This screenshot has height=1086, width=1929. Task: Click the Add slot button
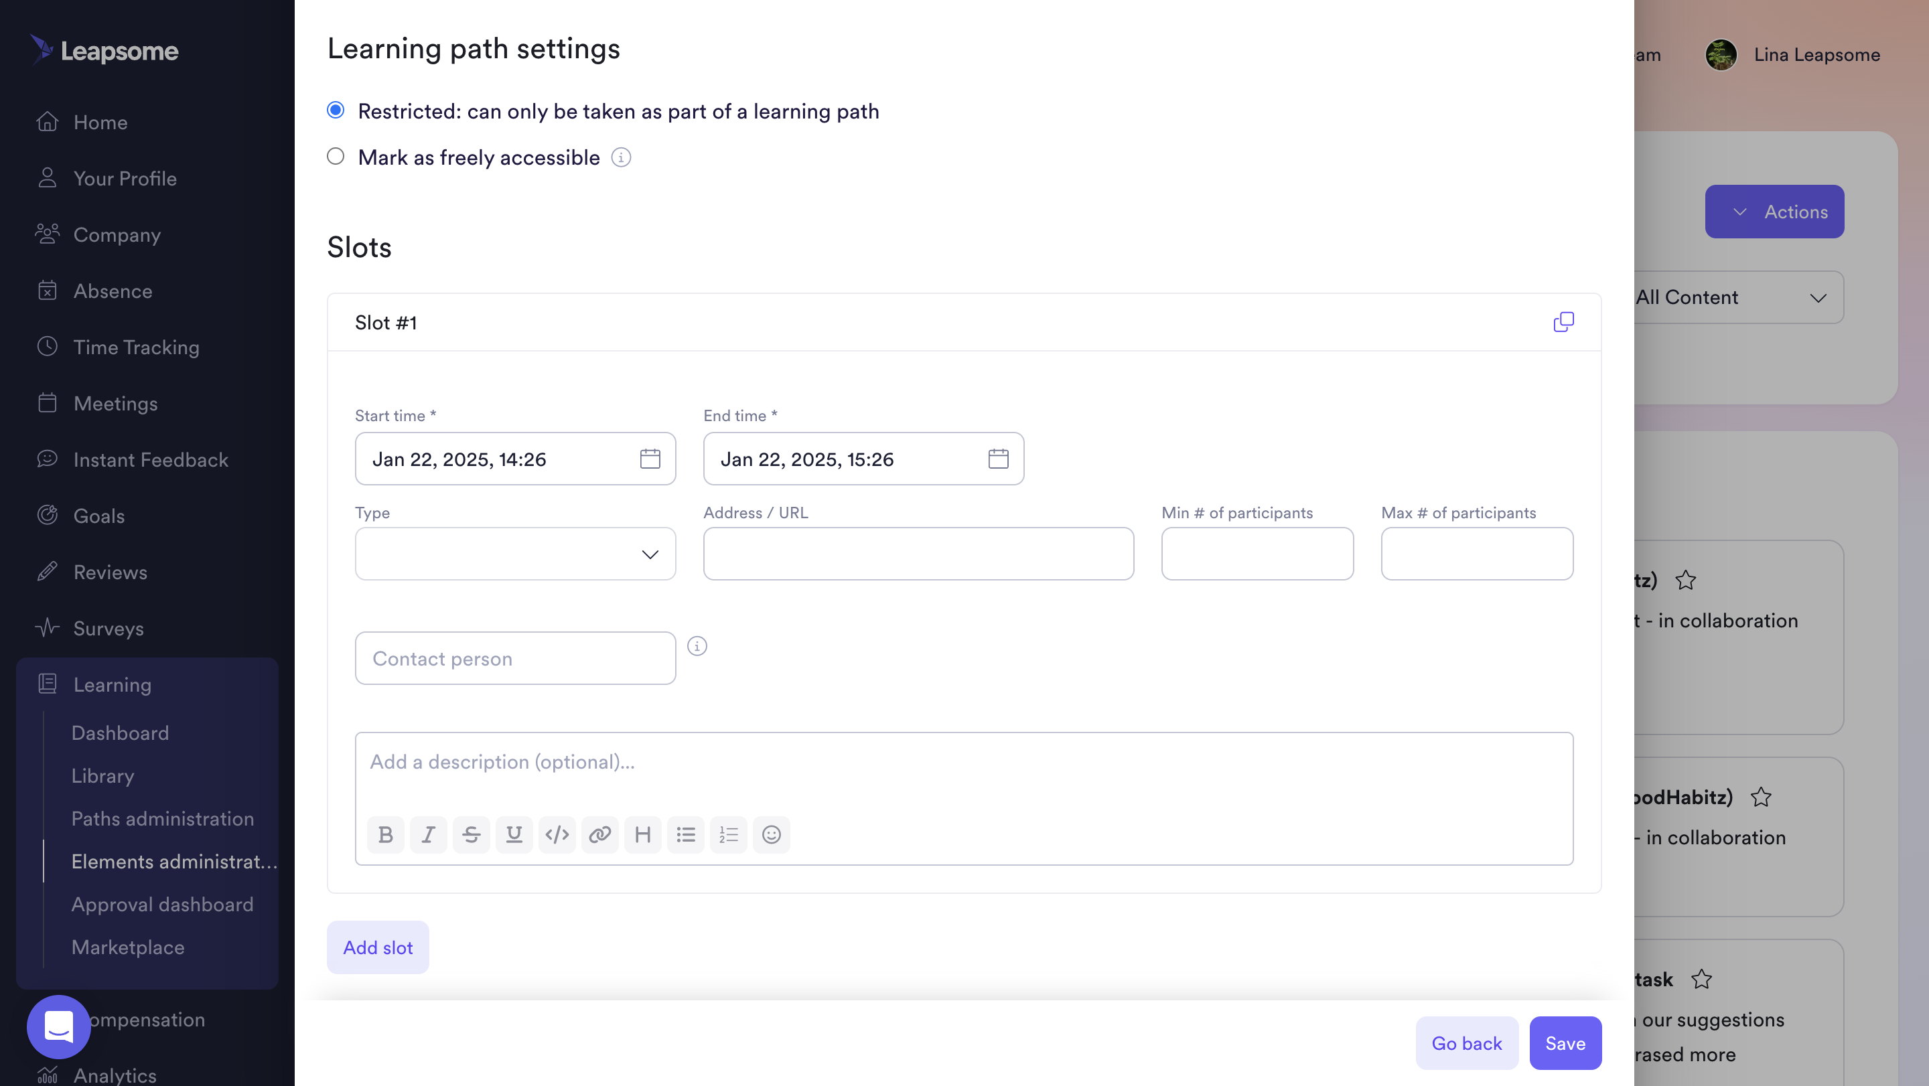tap(377, 947)
